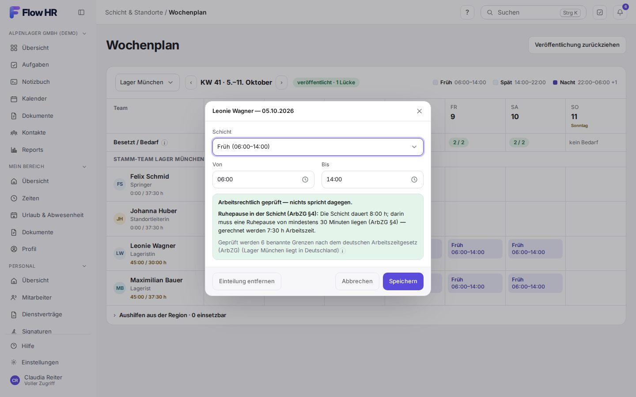Click Leonie Wagner's Saturday Früh shift
The width and height of the screenshot is (636, 397).
tap(535, 249)
